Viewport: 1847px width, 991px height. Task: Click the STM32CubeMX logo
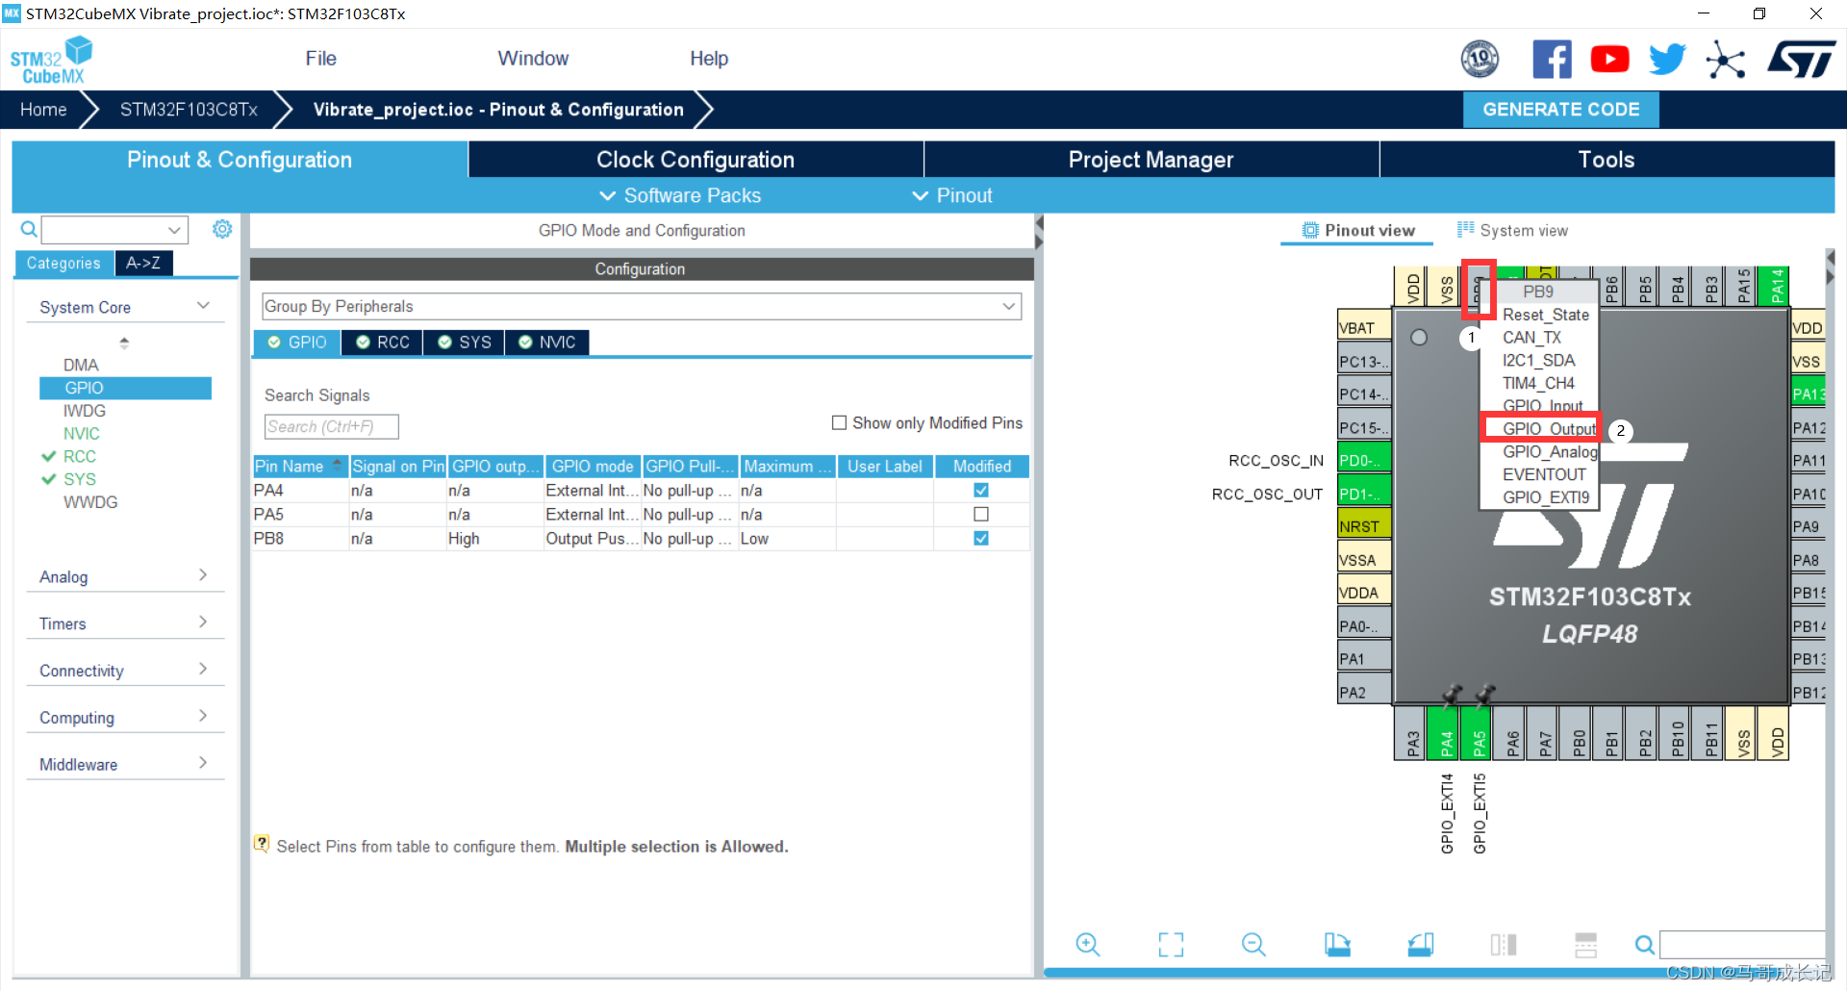[51, 60]
